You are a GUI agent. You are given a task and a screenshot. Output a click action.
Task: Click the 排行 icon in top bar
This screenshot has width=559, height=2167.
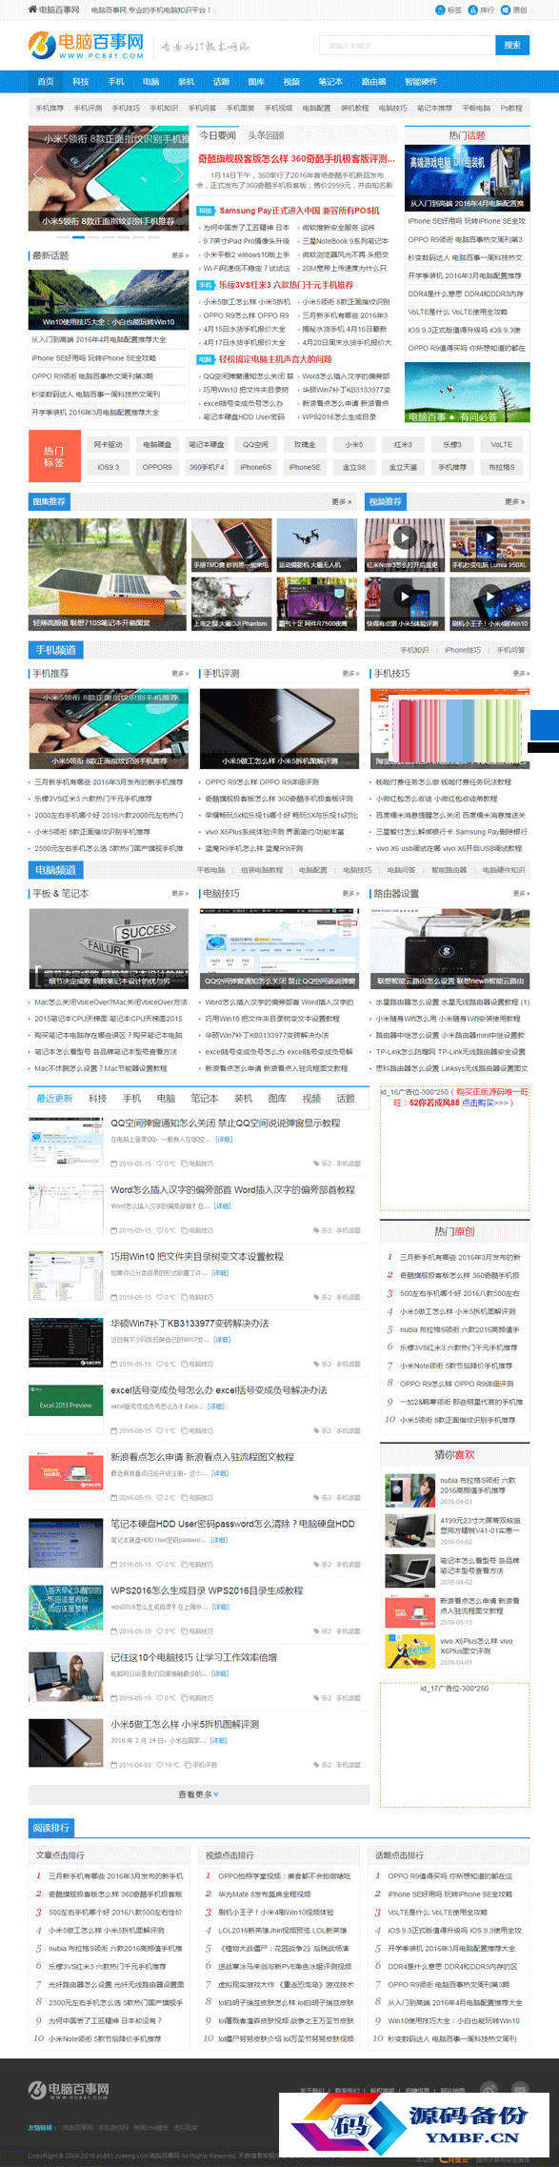473,10
